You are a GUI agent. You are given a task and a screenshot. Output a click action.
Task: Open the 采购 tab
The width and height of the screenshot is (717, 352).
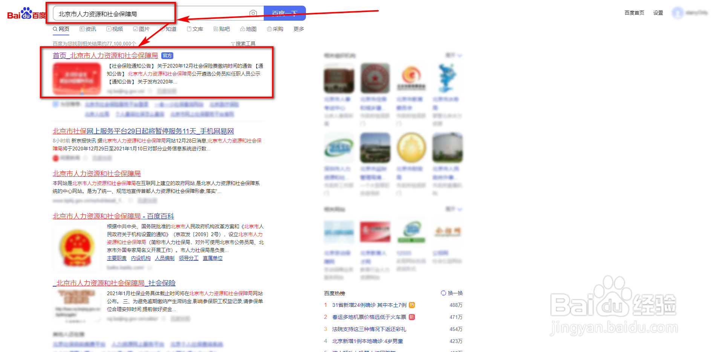click(275, 29)
